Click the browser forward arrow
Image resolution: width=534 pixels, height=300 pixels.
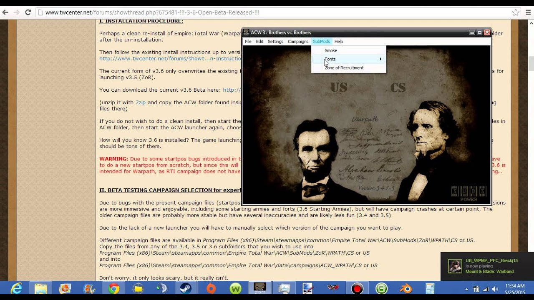[17, 12]
